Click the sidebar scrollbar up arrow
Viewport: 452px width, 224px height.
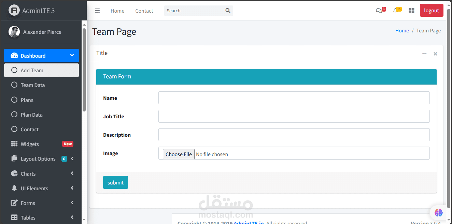tap(84, 24)
